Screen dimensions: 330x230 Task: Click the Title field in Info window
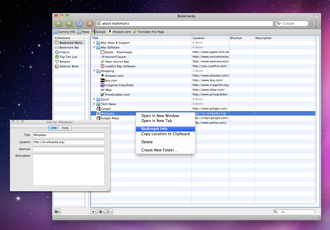(x=68, y=135)
